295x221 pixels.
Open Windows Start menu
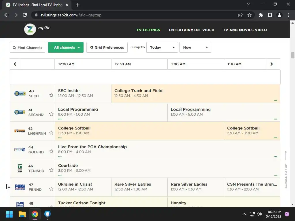point(9,214)
